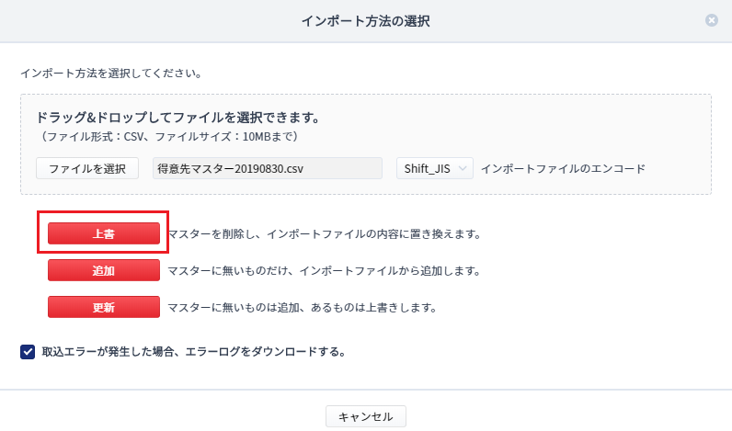
Task: Click the インポート方法を選択してください instruction text
Action: [x=111, y=74]
